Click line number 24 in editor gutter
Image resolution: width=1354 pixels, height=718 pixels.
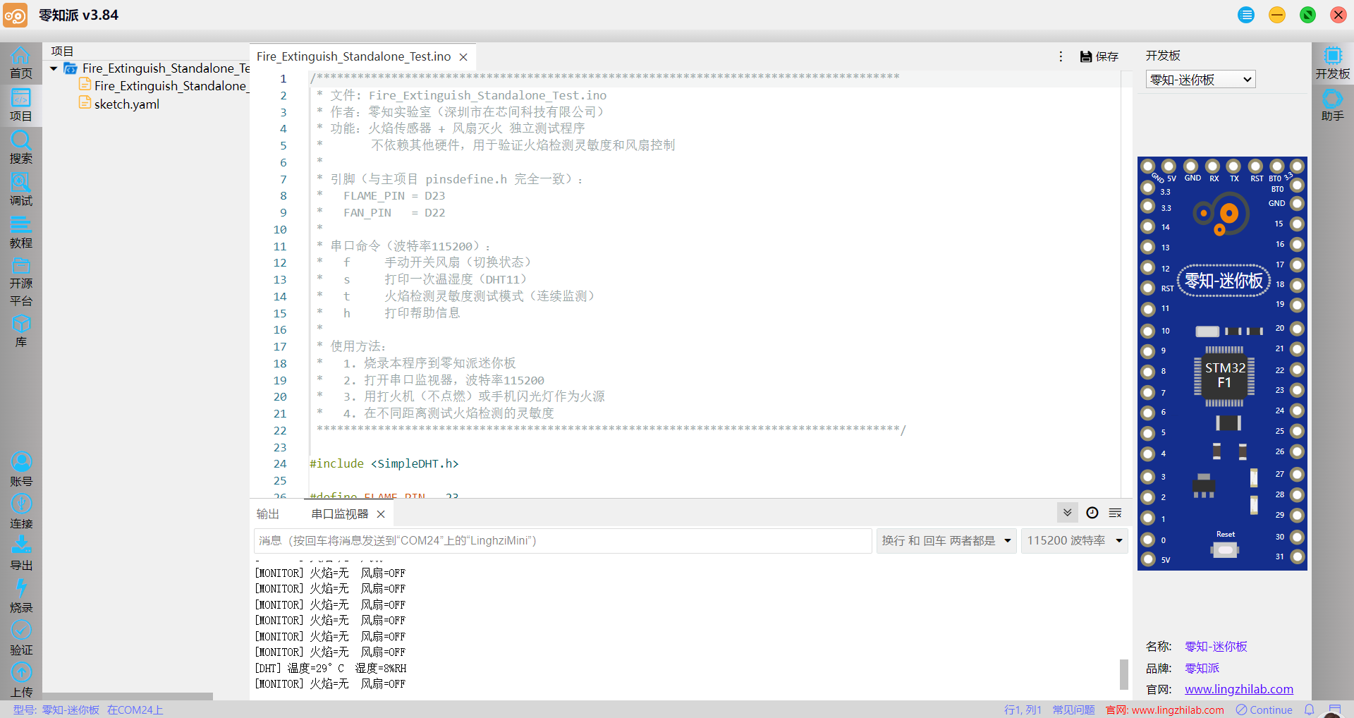[280, 463]
